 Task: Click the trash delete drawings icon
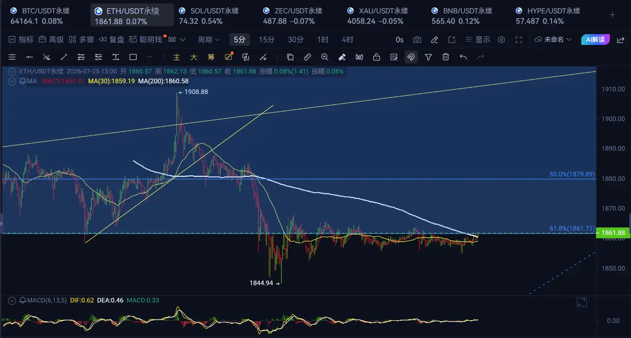pyautogui.click(x=446, y=57)
